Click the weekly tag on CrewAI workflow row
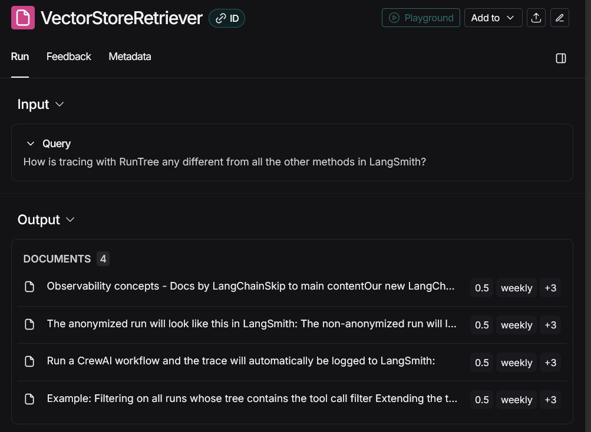The width and height of the screenshot is (591, 432). coord(516,363)
